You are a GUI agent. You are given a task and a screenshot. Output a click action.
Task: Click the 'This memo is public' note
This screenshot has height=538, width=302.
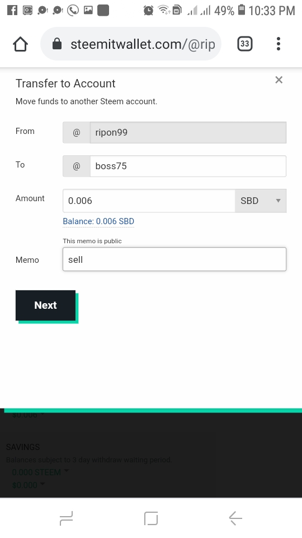coord(92,241)
